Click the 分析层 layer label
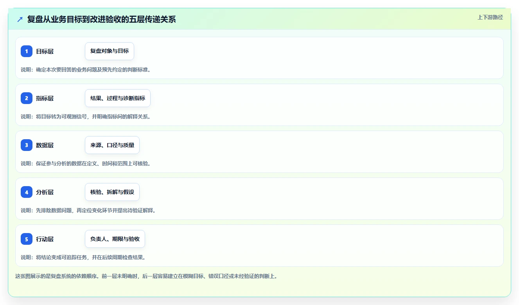519x305 pixels. [45, 192]
